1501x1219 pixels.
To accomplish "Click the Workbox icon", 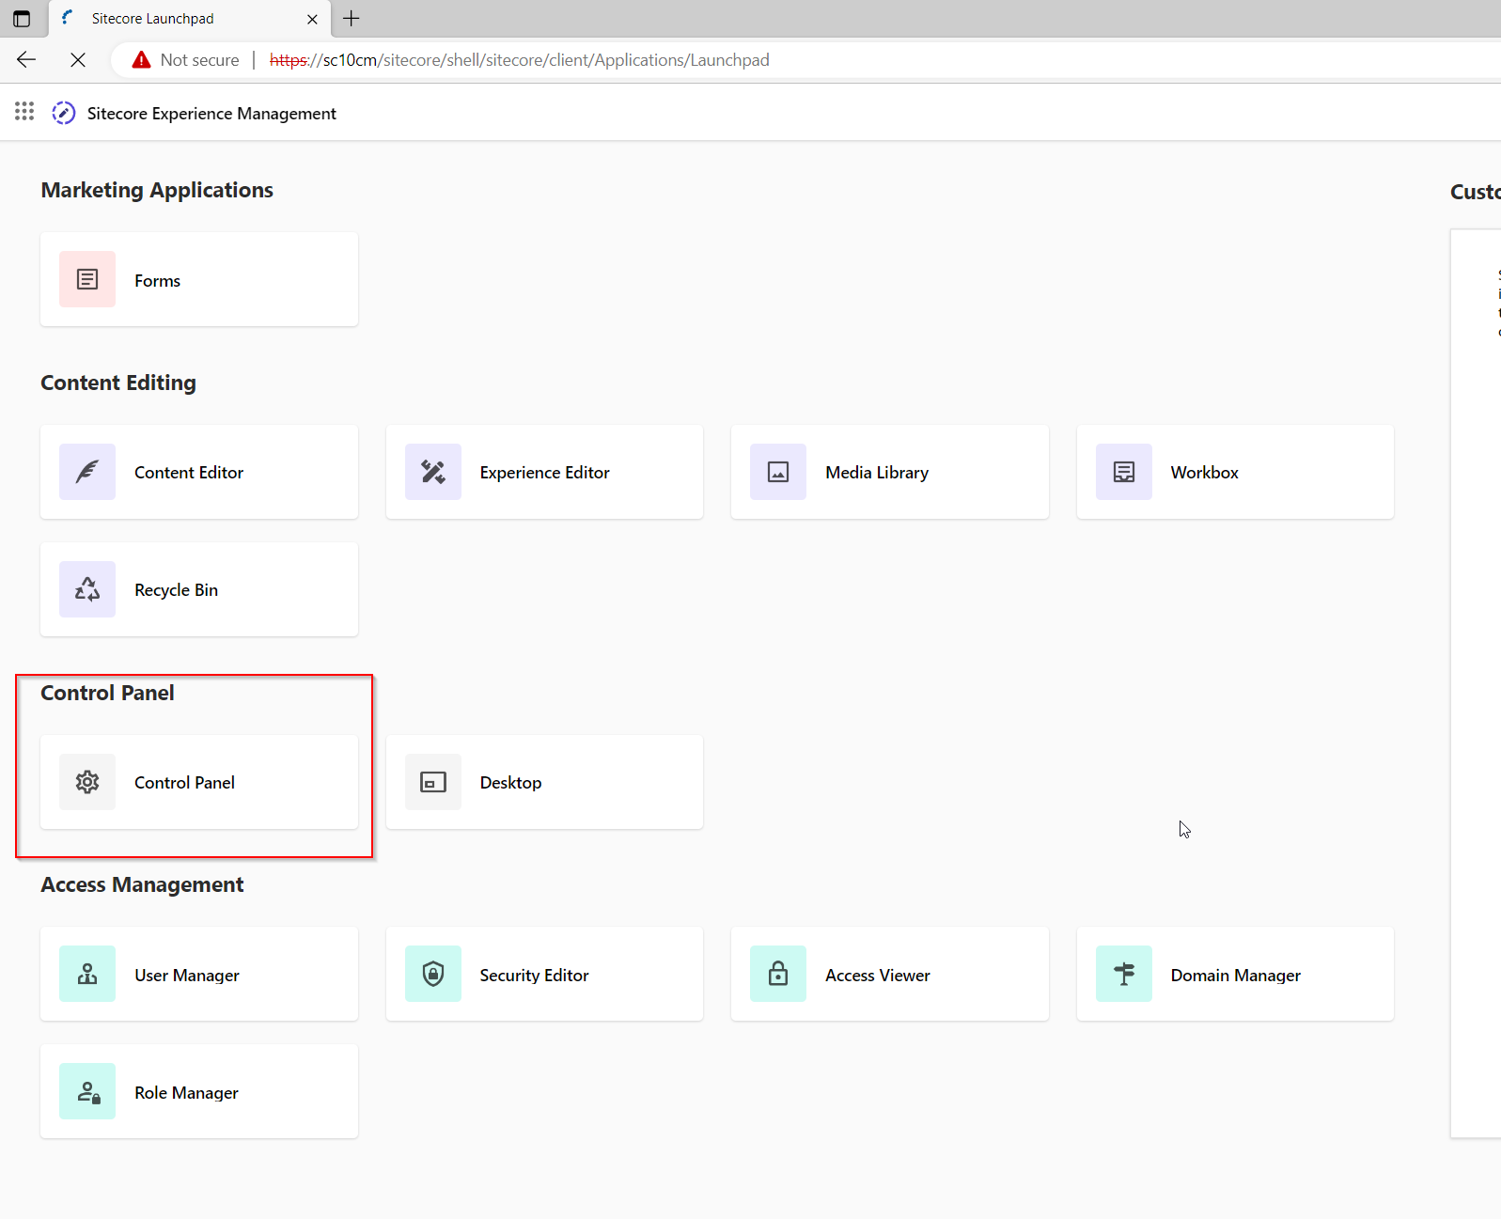I will point(1124,472).
